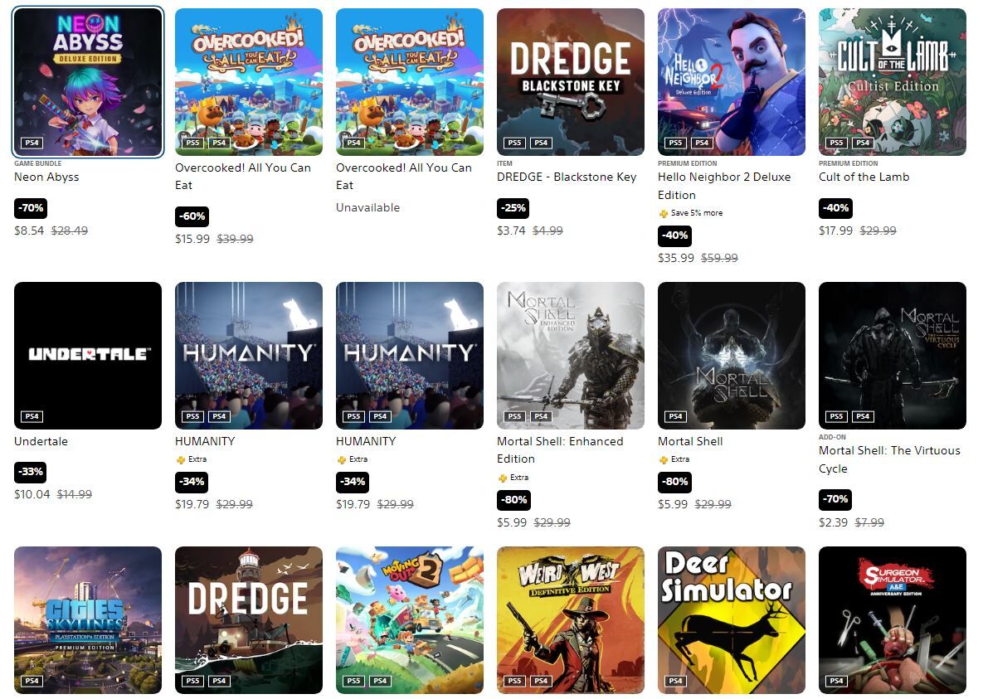The width and height of the screenshot is (983, 699).
Task: Click the PS Plus icon beside Save 5% more
Action: [664, 213]
